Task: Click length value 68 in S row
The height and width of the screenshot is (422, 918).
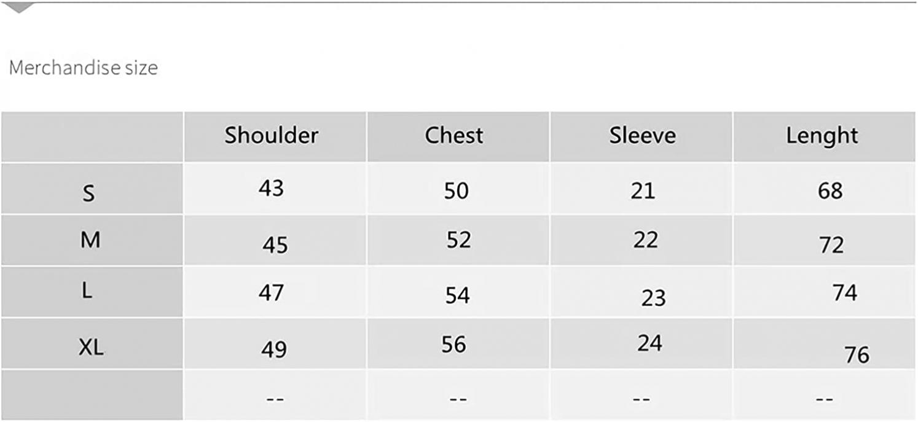Action: coord(830,191)
